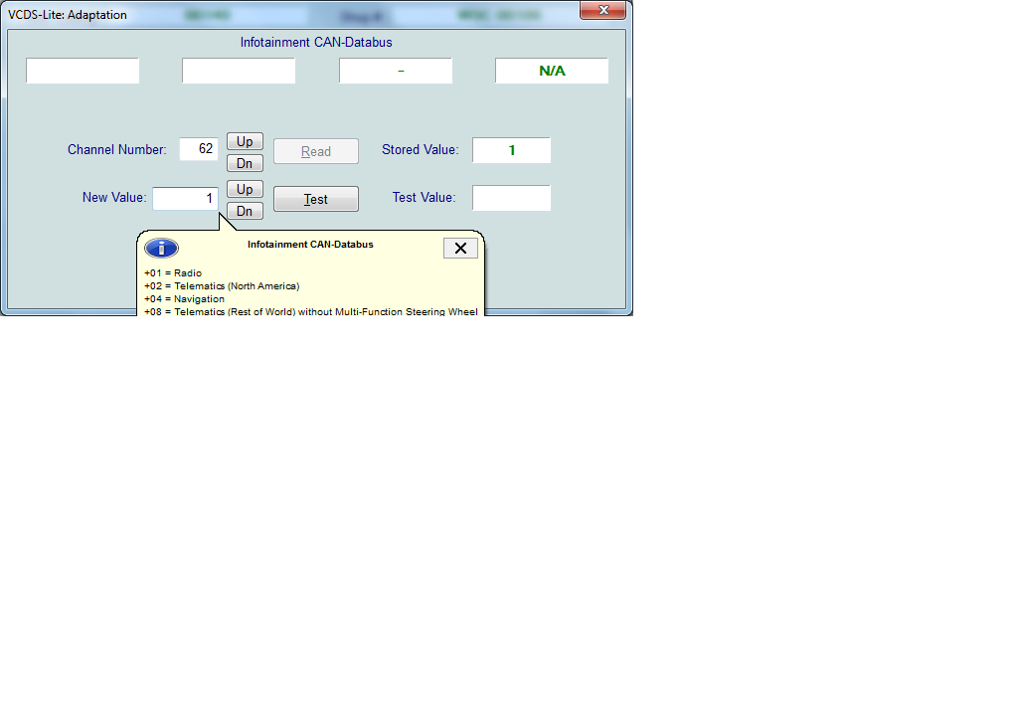This screenshot has width=1018, height=707.
Task: Click the Test Value label
Action: 424,197
